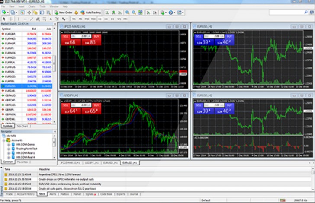Select the GBPCHF row in Market Watch

point(26,100)
